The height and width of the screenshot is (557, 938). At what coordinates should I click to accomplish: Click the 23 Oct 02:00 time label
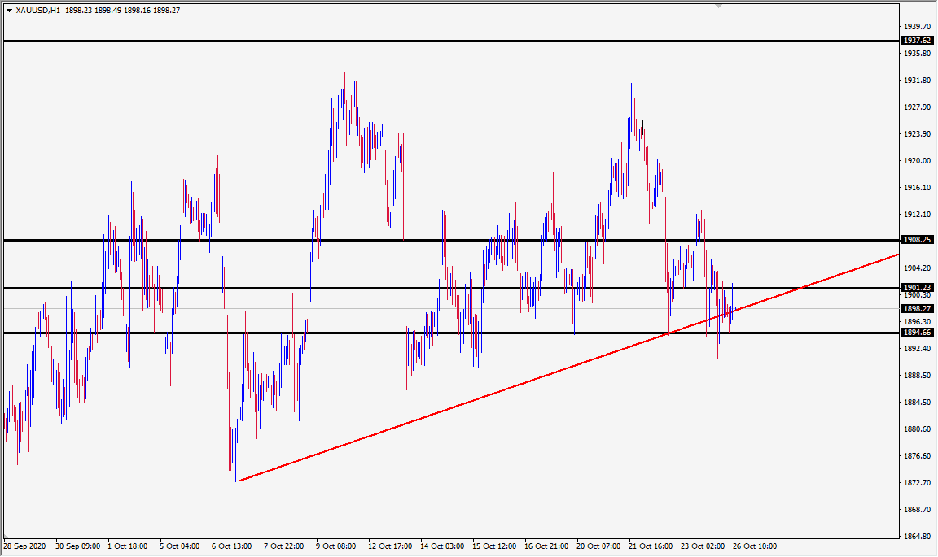(x=703, y=546)
